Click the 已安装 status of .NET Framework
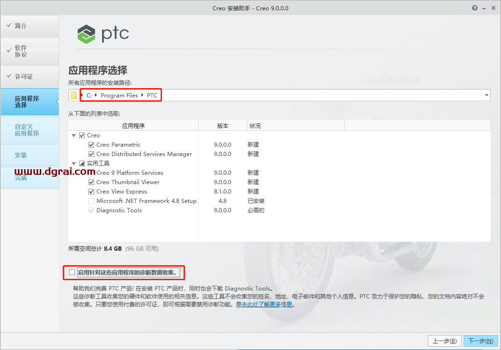This screenshot has height=350, width=501. pos(256,201)
